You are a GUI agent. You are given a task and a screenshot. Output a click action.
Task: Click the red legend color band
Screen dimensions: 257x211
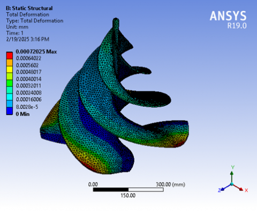pos(10,56)
